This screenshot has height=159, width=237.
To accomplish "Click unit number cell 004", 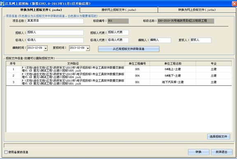I will [x=137, y=76].
